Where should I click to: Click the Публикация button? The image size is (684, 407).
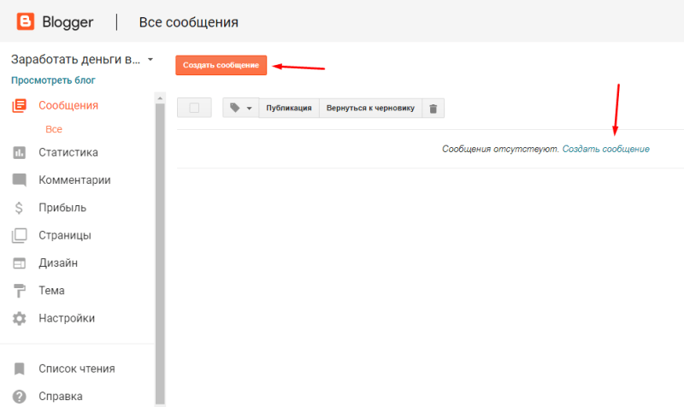(x=289, y=109)
